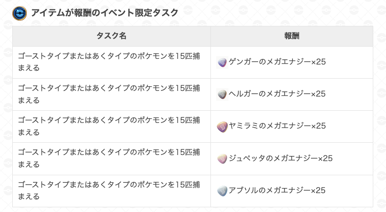The image size is (386, 212).
Task: Click the task text in the Absol row
Action: click(x=109, y=191)
